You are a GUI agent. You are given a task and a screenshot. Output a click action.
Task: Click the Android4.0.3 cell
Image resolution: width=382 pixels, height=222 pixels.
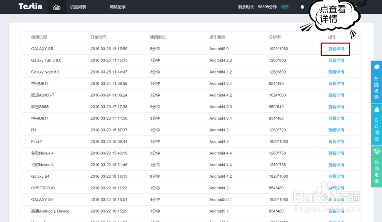click(220, 107)
